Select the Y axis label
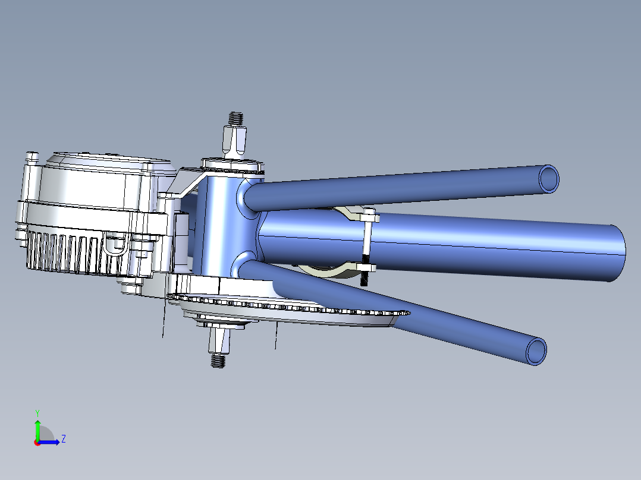The width and height of the screenshot is (641, 480). coord(37,412)
